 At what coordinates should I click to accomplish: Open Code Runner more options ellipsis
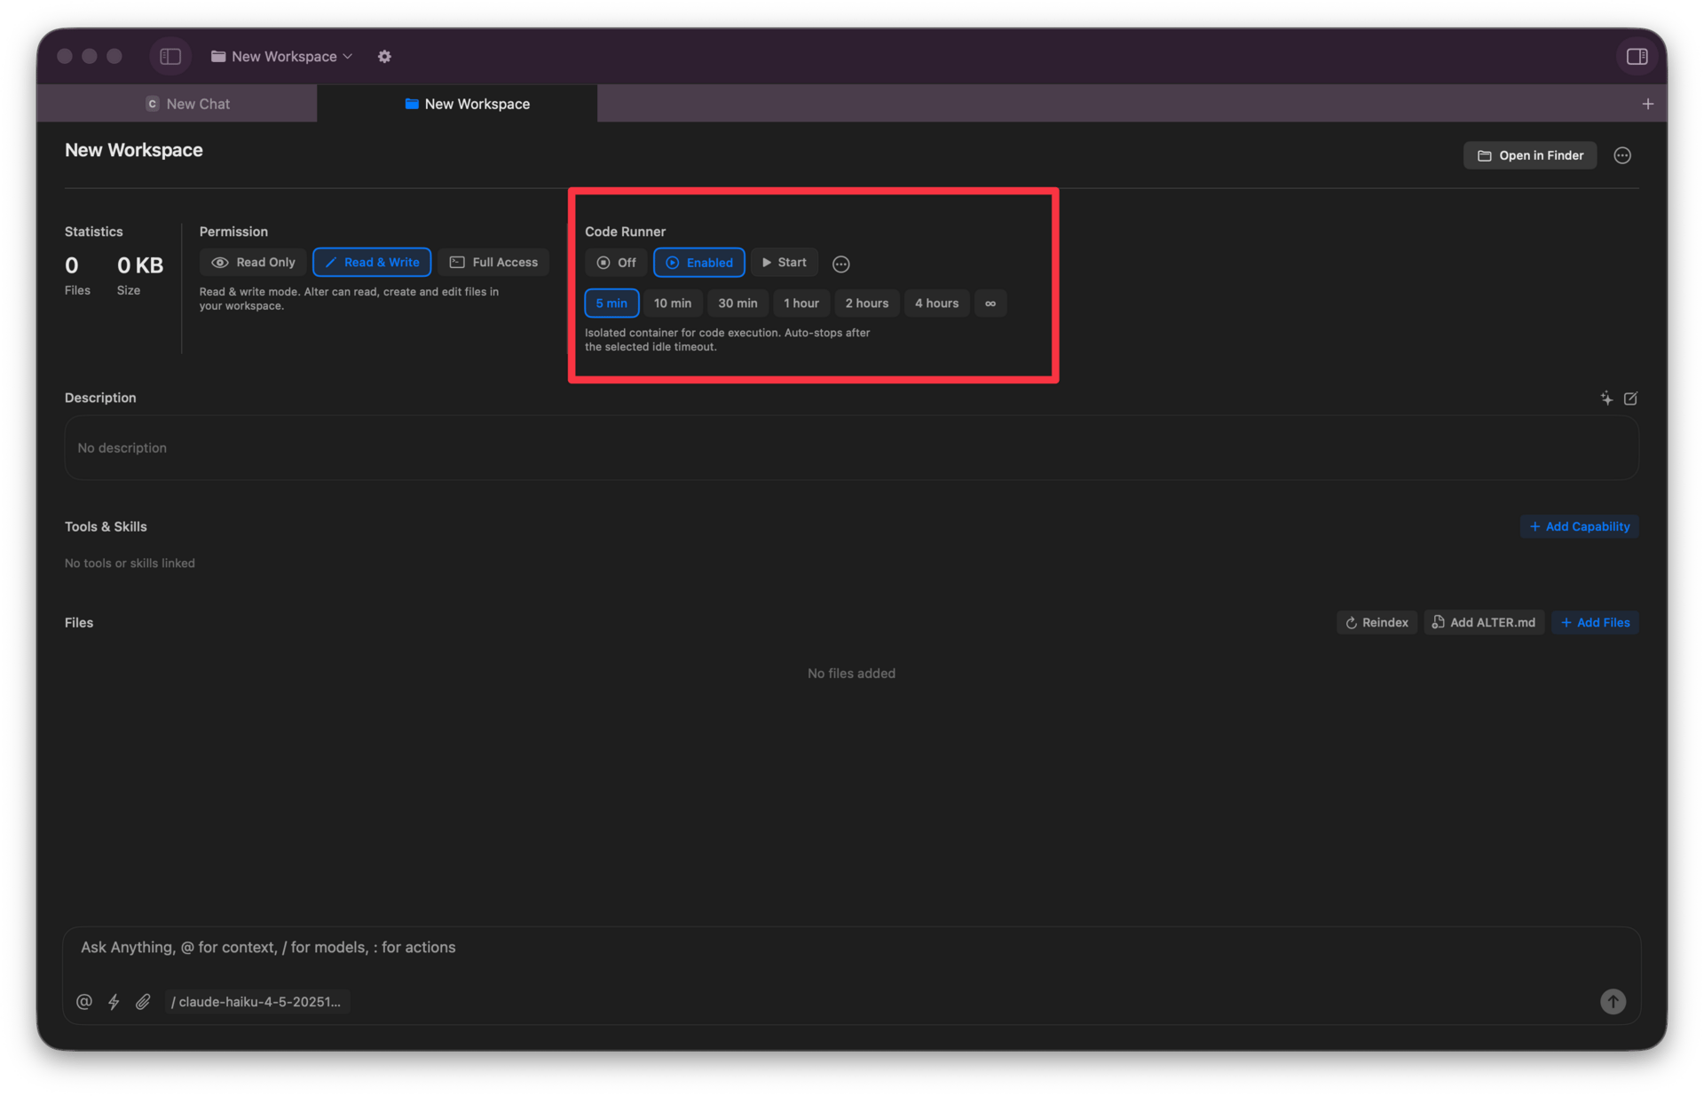pos(840,264)
